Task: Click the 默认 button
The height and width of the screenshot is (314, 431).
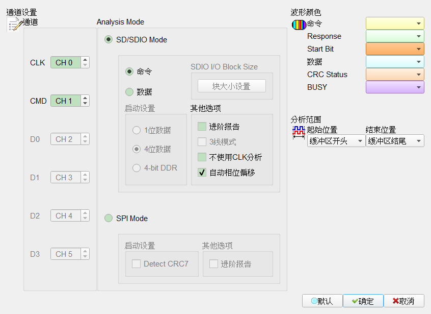Action: click(322, 301)
